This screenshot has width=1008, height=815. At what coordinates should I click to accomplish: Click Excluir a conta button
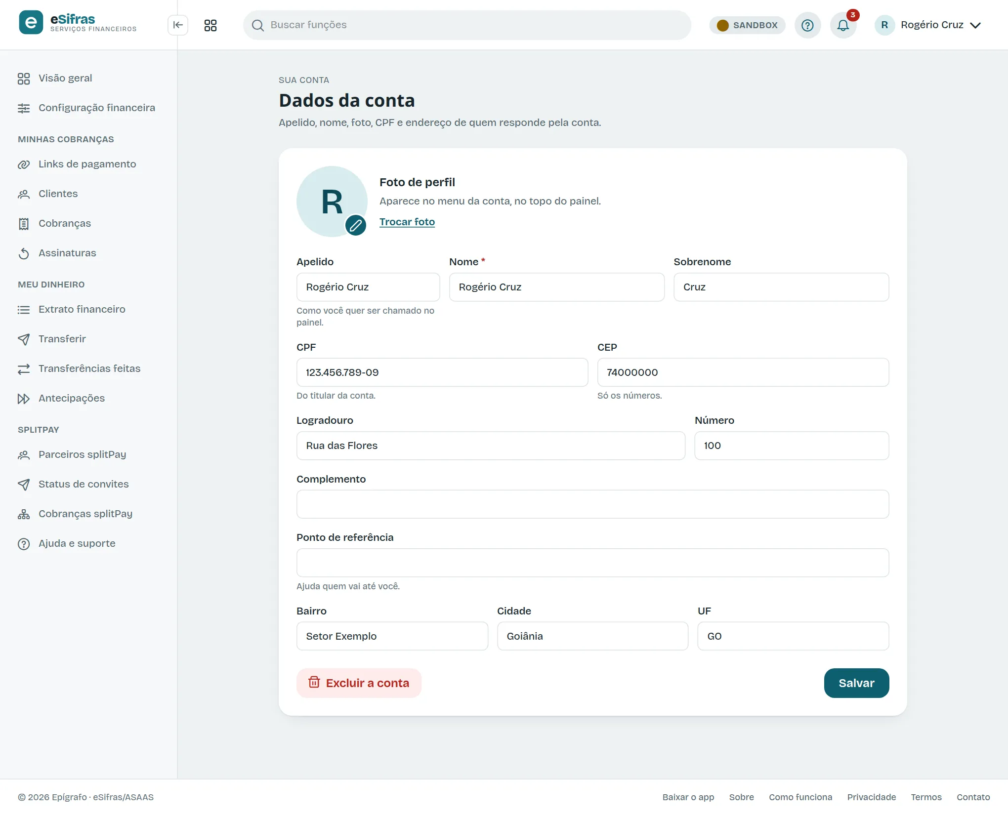pyautogui.click(x=359, y=683)
